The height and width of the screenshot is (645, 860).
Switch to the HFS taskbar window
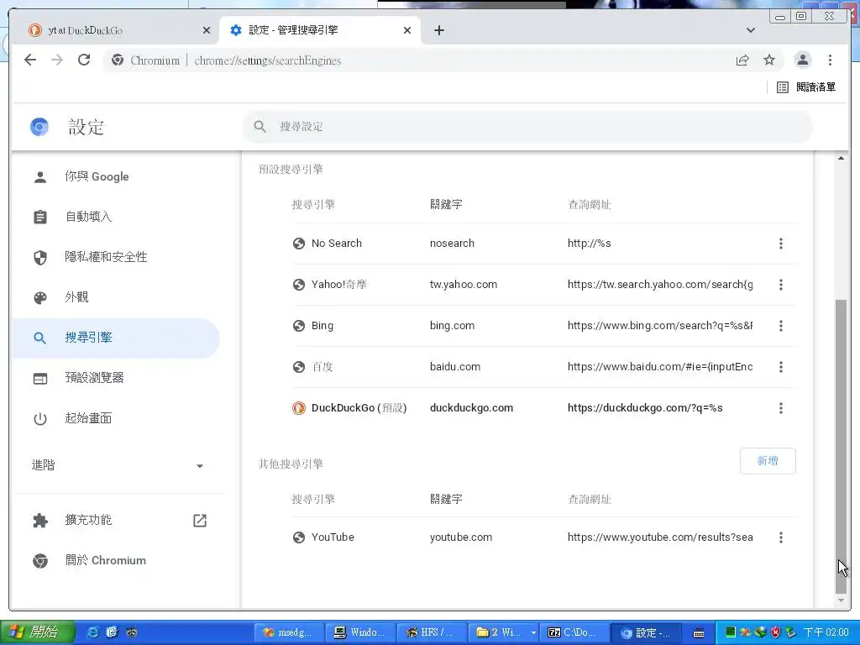click(x=431, y=632)
